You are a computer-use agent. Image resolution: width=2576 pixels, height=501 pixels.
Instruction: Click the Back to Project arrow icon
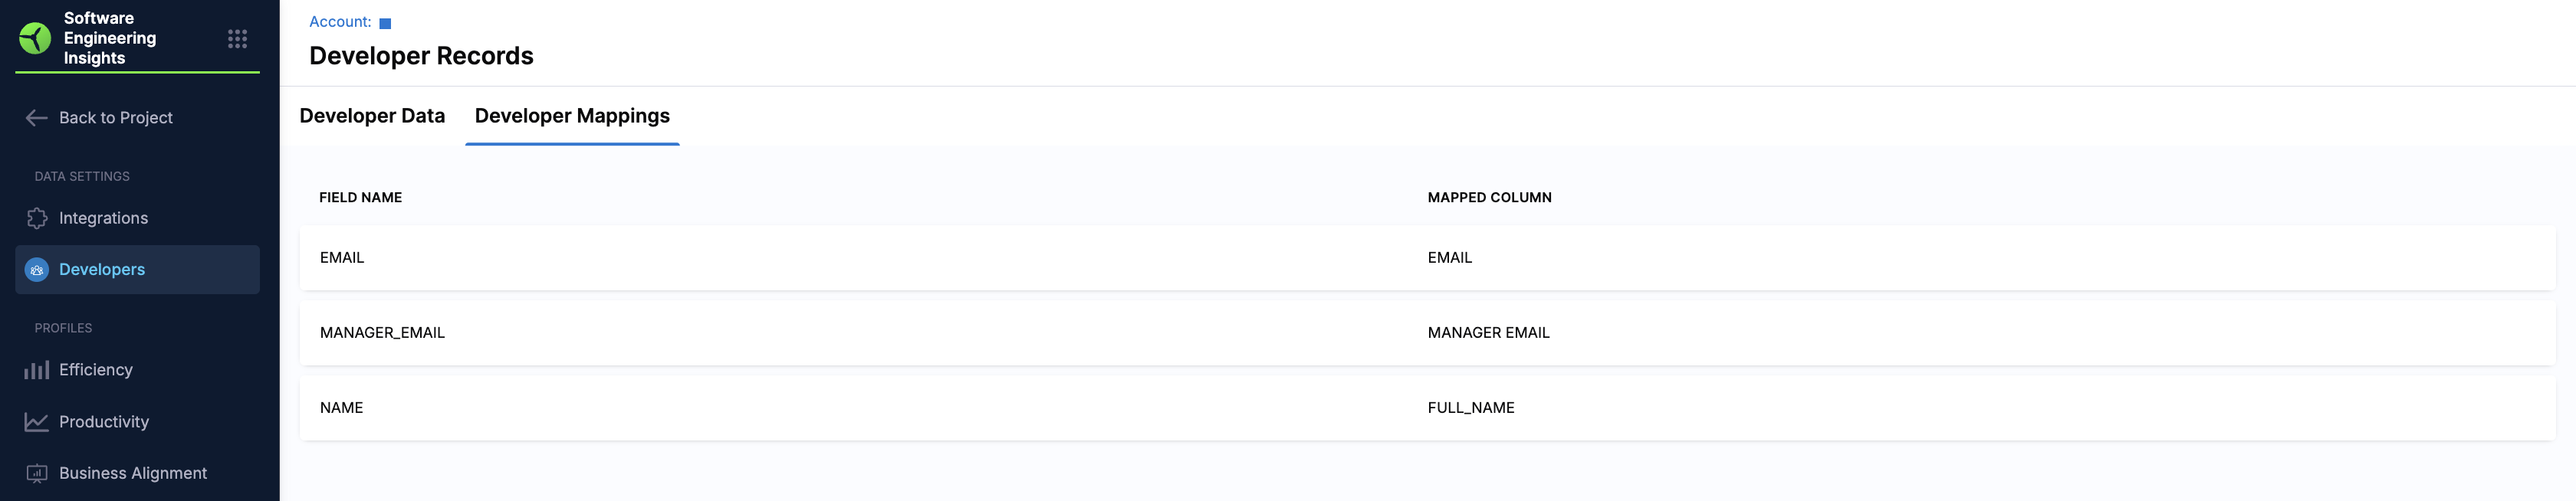pyautogui.click(x=37, y=118)
